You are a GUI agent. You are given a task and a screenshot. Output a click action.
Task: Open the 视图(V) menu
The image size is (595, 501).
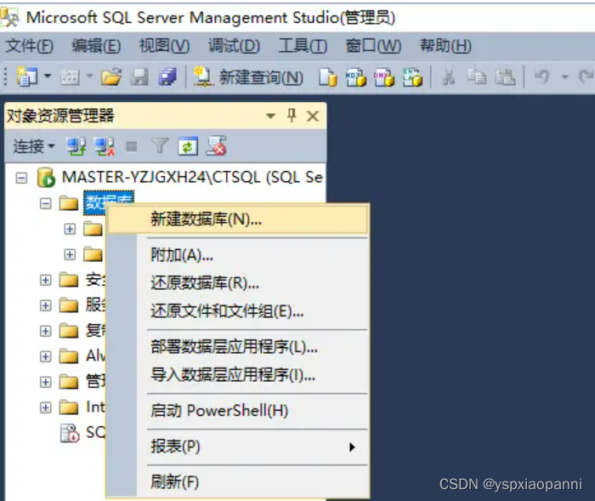(164, 46)
